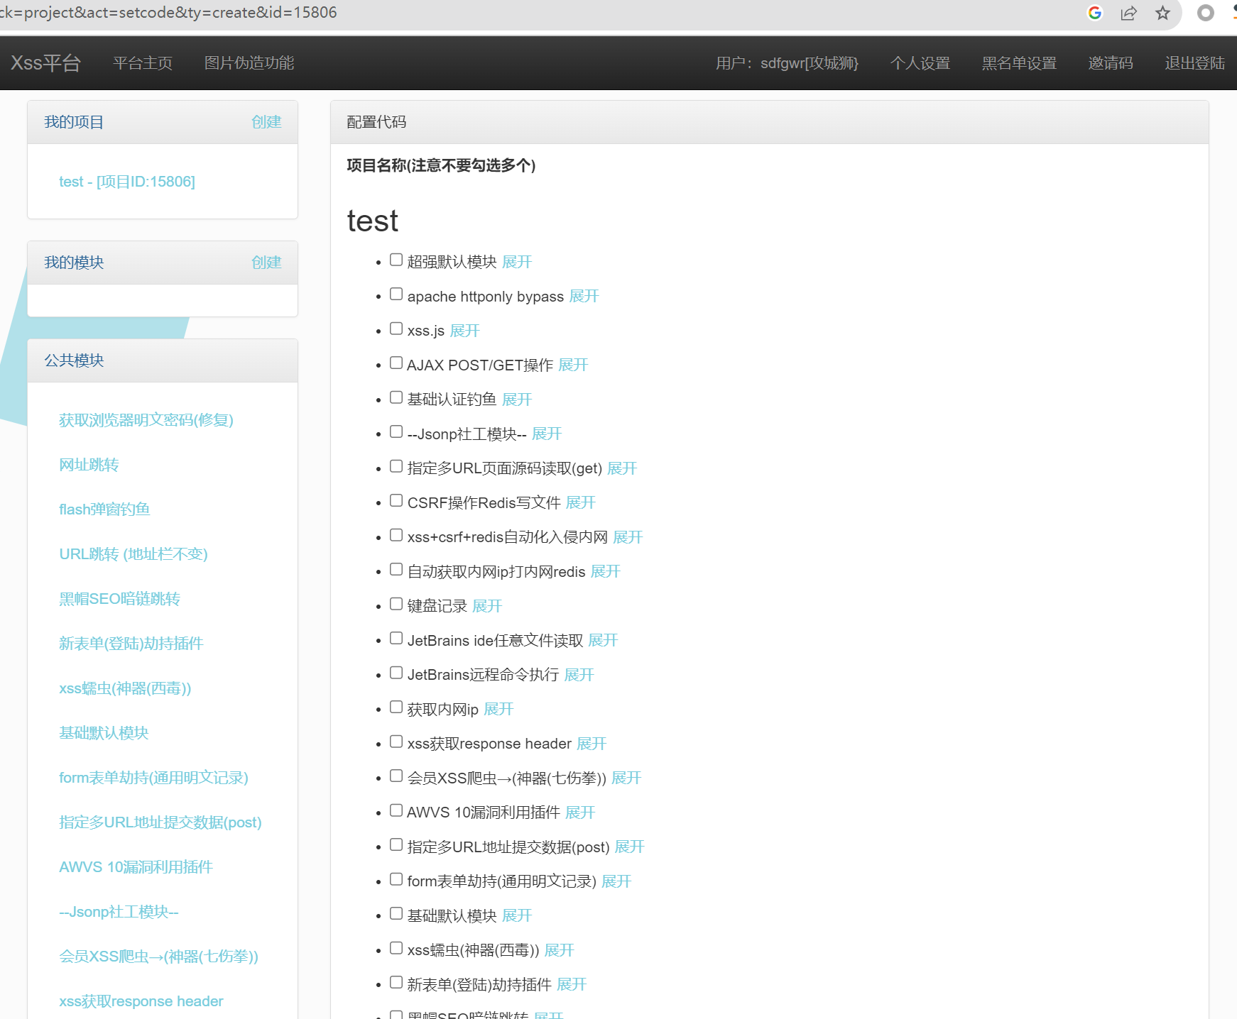Open xss蠕虫(神器(西毒)) sidebar link
Image resolution: width=1237 pixels, height=1019 pixels.
pyautogui.click(x=125, y=688)
